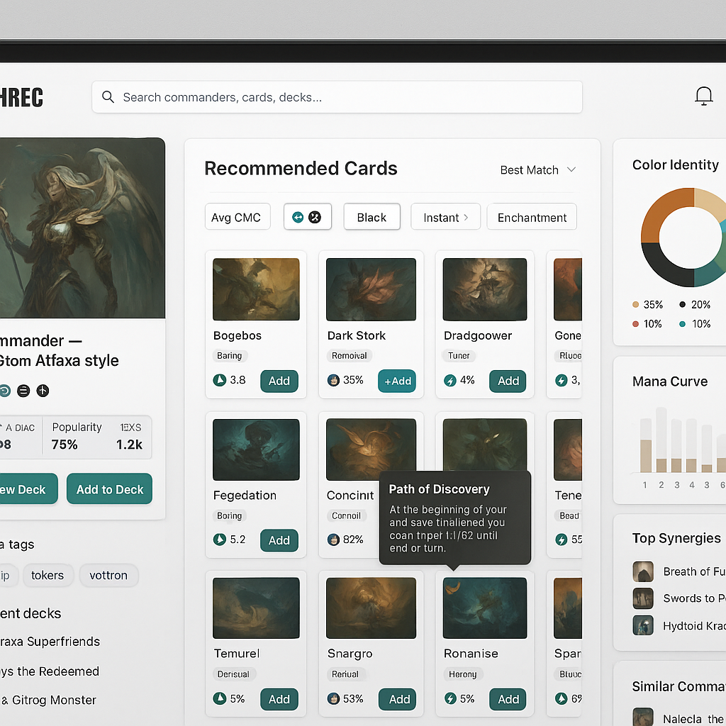Open the Avg CMC filter
726x726 pixels.
tap(237, 217)
